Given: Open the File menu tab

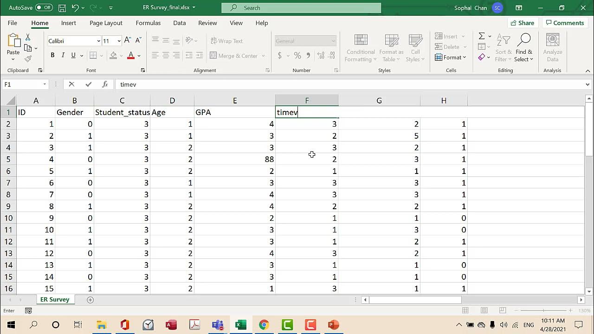Looking at the screenshot, I should pos(13,23).
